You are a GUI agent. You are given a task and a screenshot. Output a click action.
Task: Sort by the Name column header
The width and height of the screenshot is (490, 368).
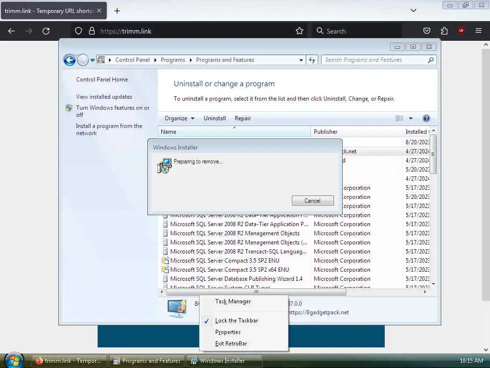click(x=234, y=132)
